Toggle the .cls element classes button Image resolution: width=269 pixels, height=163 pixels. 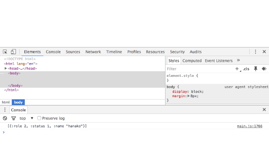246,69
